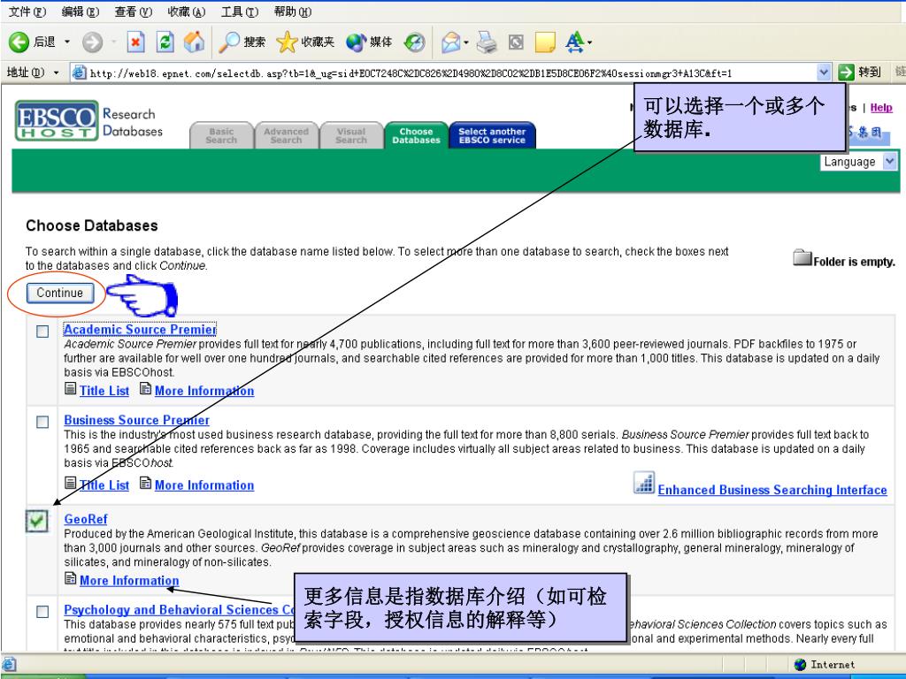Check the Academic Source Premier checkbox
906x679 pixels.
click(x=42, y=332)
